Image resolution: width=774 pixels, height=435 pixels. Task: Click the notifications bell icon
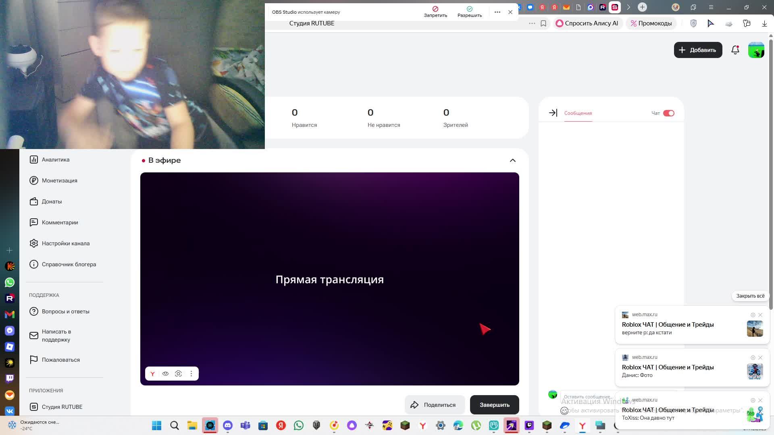(735, 50)
